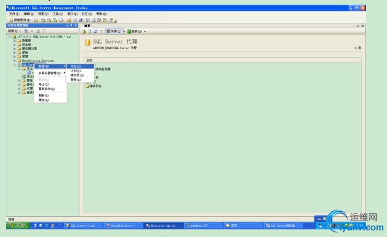Open the Template Explorer toolbar icon
The width and height of the screenshot is (387, 237).
pos(105,20)
